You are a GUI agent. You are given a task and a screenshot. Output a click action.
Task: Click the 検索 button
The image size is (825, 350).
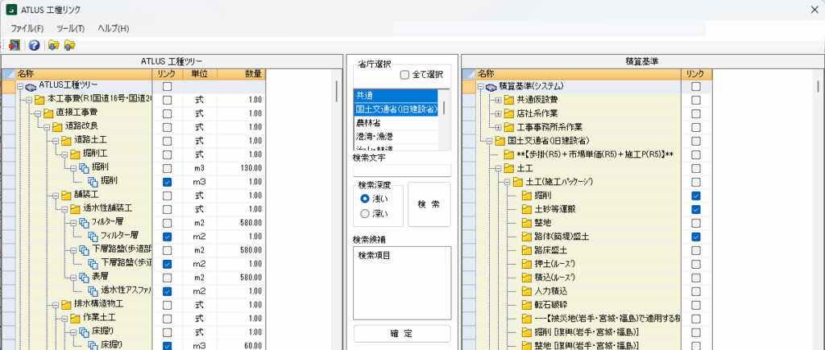429,204
